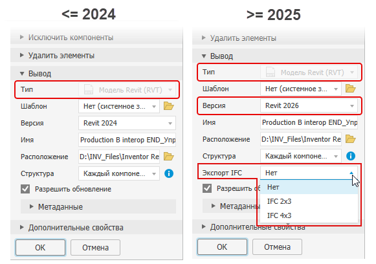Image resolution: width=376 pixels, height=264 pixels.
Task: Open structure info icon in right panel
Action: pyautogui.click(x=351, y=156)
